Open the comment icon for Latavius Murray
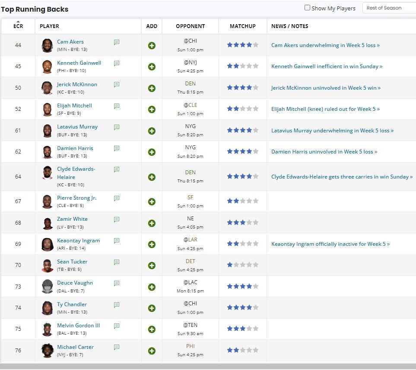Viewport: 416px width, 370px height. 117,127
